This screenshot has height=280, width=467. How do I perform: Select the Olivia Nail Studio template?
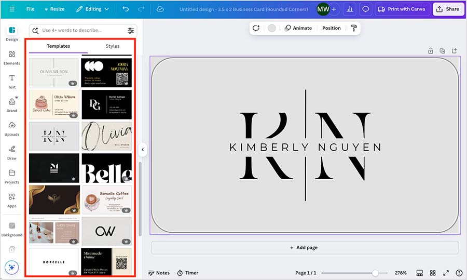(106, 136)
